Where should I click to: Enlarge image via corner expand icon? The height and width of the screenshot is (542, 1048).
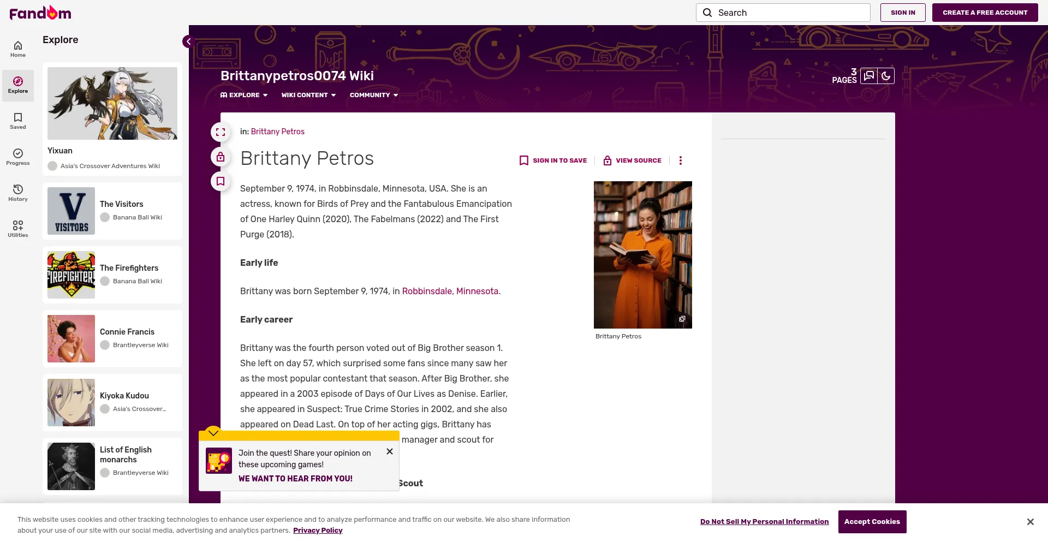click(682, 319)
